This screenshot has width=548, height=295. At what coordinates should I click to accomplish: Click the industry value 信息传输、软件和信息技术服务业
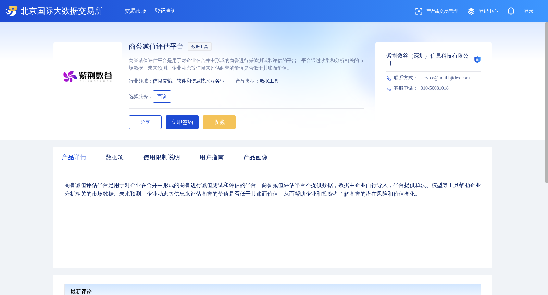click(x=189, y=81)
